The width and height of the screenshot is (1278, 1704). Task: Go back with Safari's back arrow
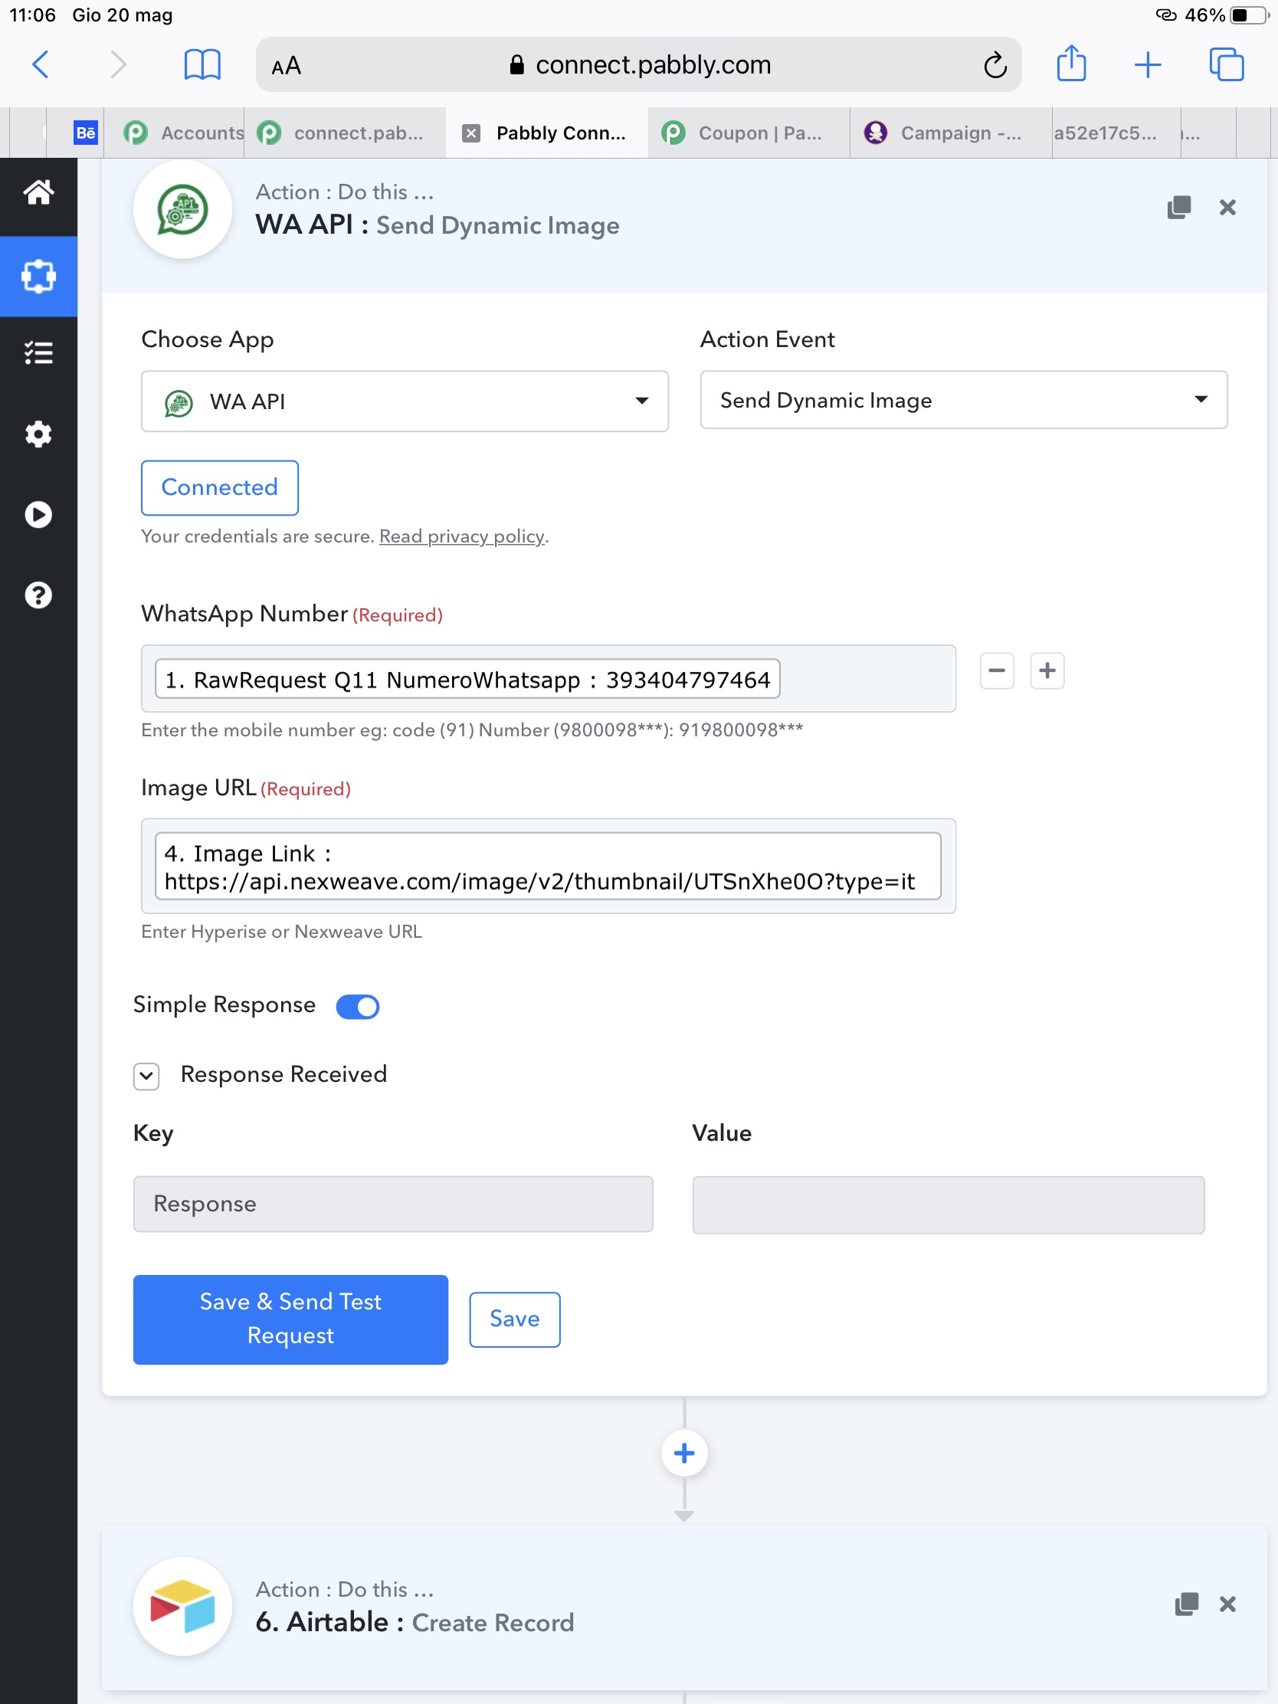pyautogui.click(x=41, y=64)
